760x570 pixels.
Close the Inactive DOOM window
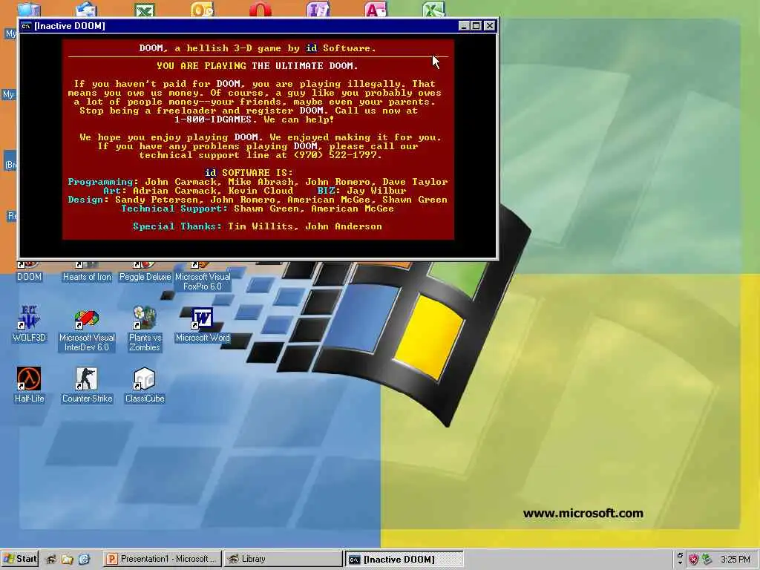pyautogui.click(x=490, y=26)
